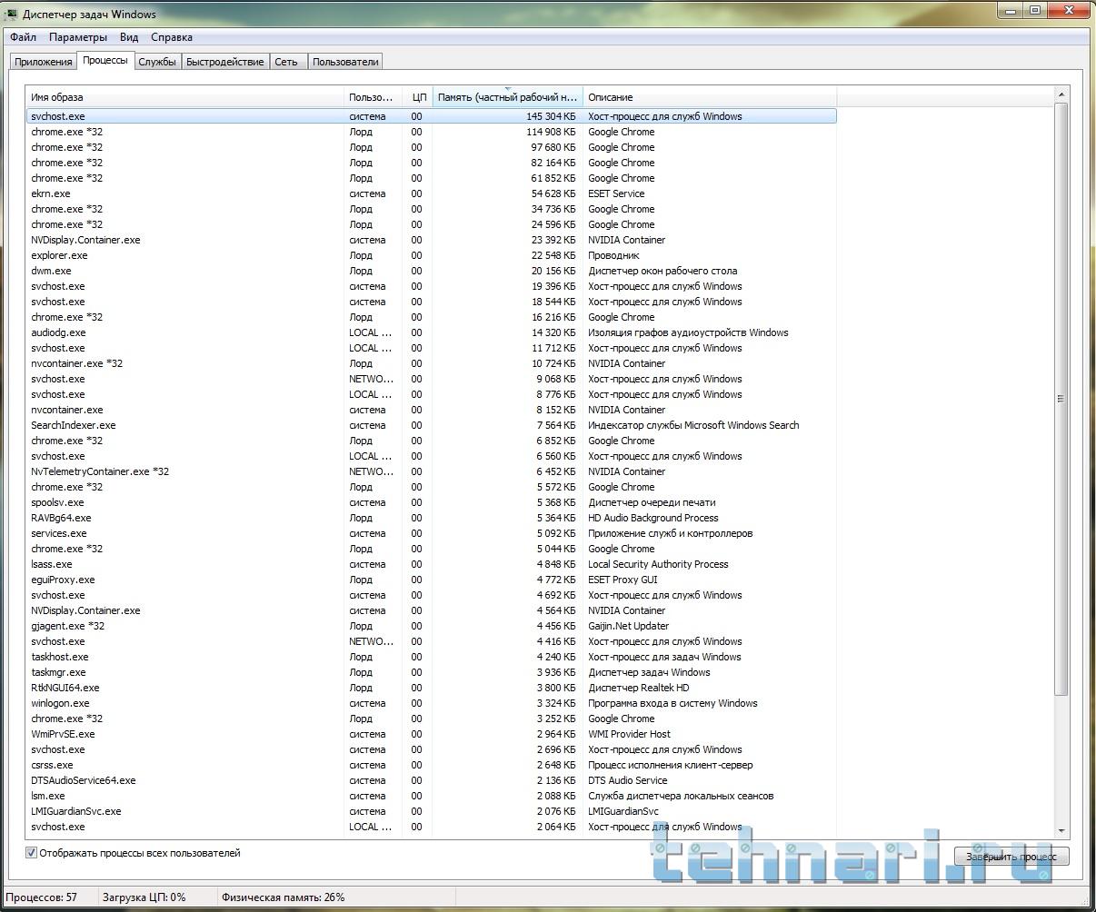Select the WmiPrvSE.exe process

pyautogui.click(x=432, y=734)
